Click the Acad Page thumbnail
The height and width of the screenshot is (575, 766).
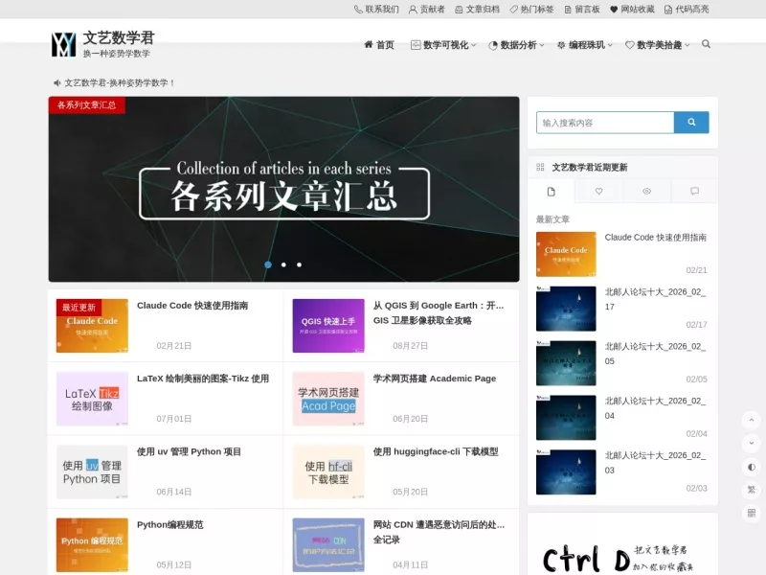tap(328, 399)
